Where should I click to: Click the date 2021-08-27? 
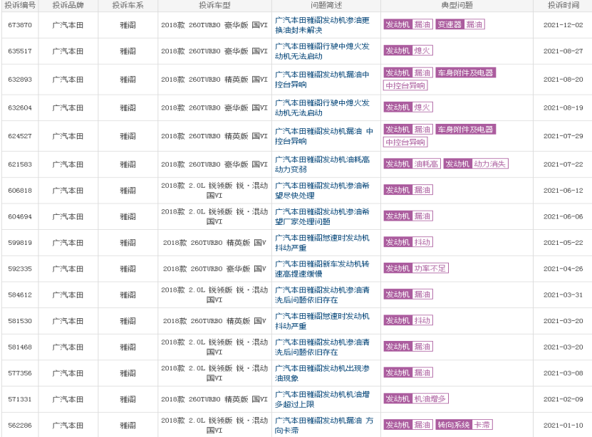click(564, 51)
